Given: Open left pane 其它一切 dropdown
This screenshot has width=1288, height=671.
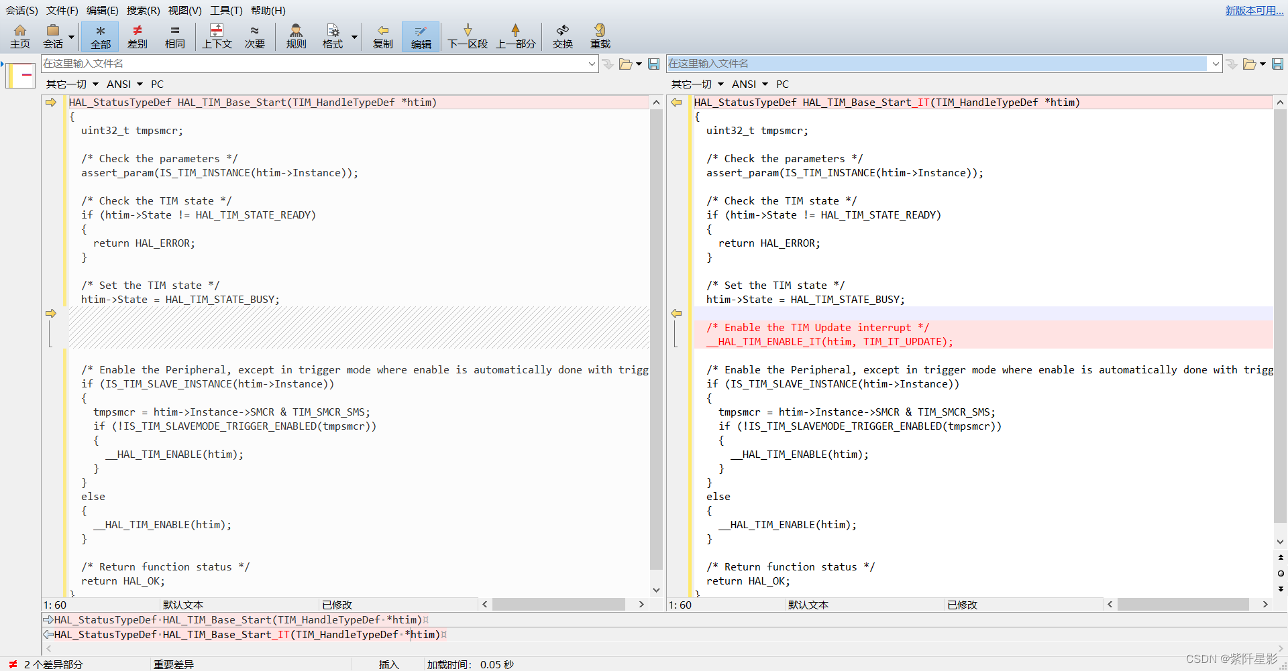Looking at the screenshot, I should click(72, 84).
